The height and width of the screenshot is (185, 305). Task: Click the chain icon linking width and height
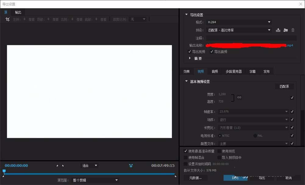click(239, 97)
